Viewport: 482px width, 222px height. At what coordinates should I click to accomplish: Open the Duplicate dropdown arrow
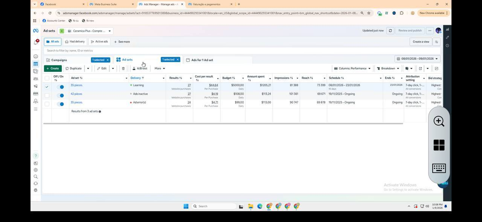click(88, 68)
